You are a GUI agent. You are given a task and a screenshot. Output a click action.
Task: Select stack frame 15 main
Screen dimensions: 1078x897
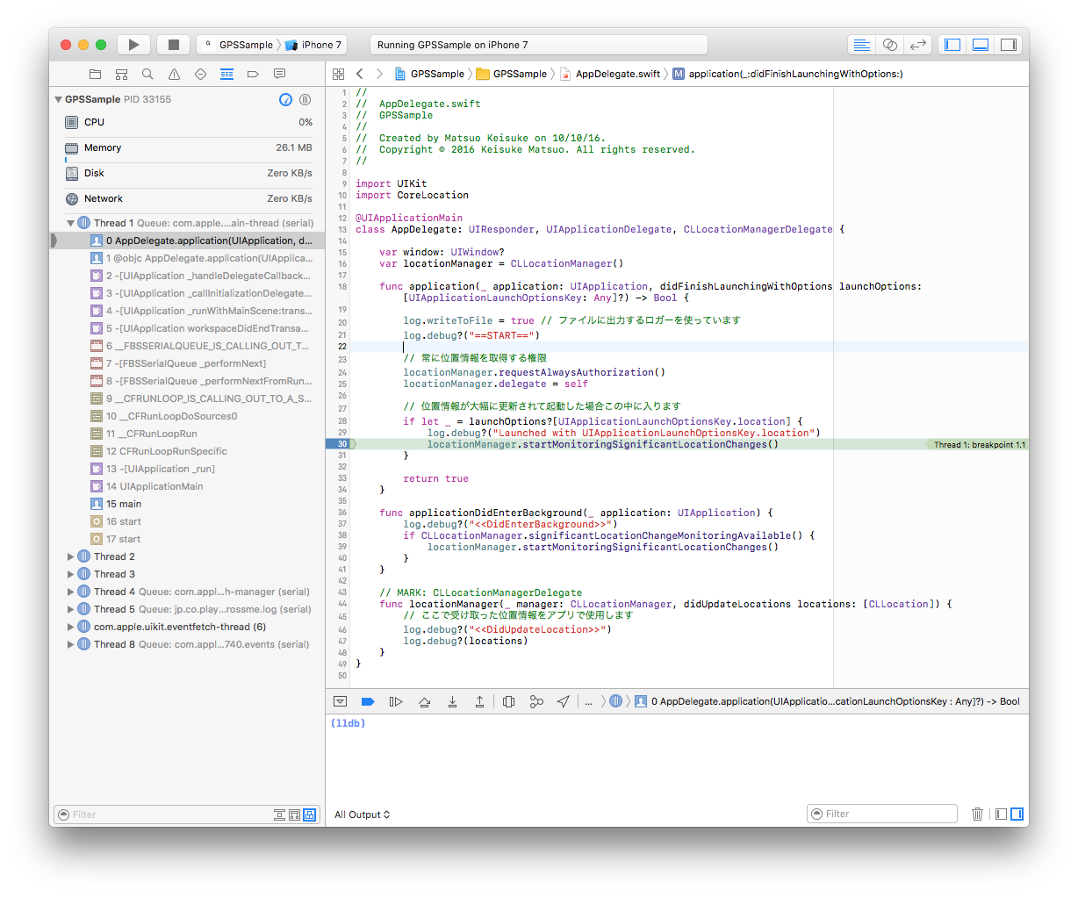(x=124, y=504)
